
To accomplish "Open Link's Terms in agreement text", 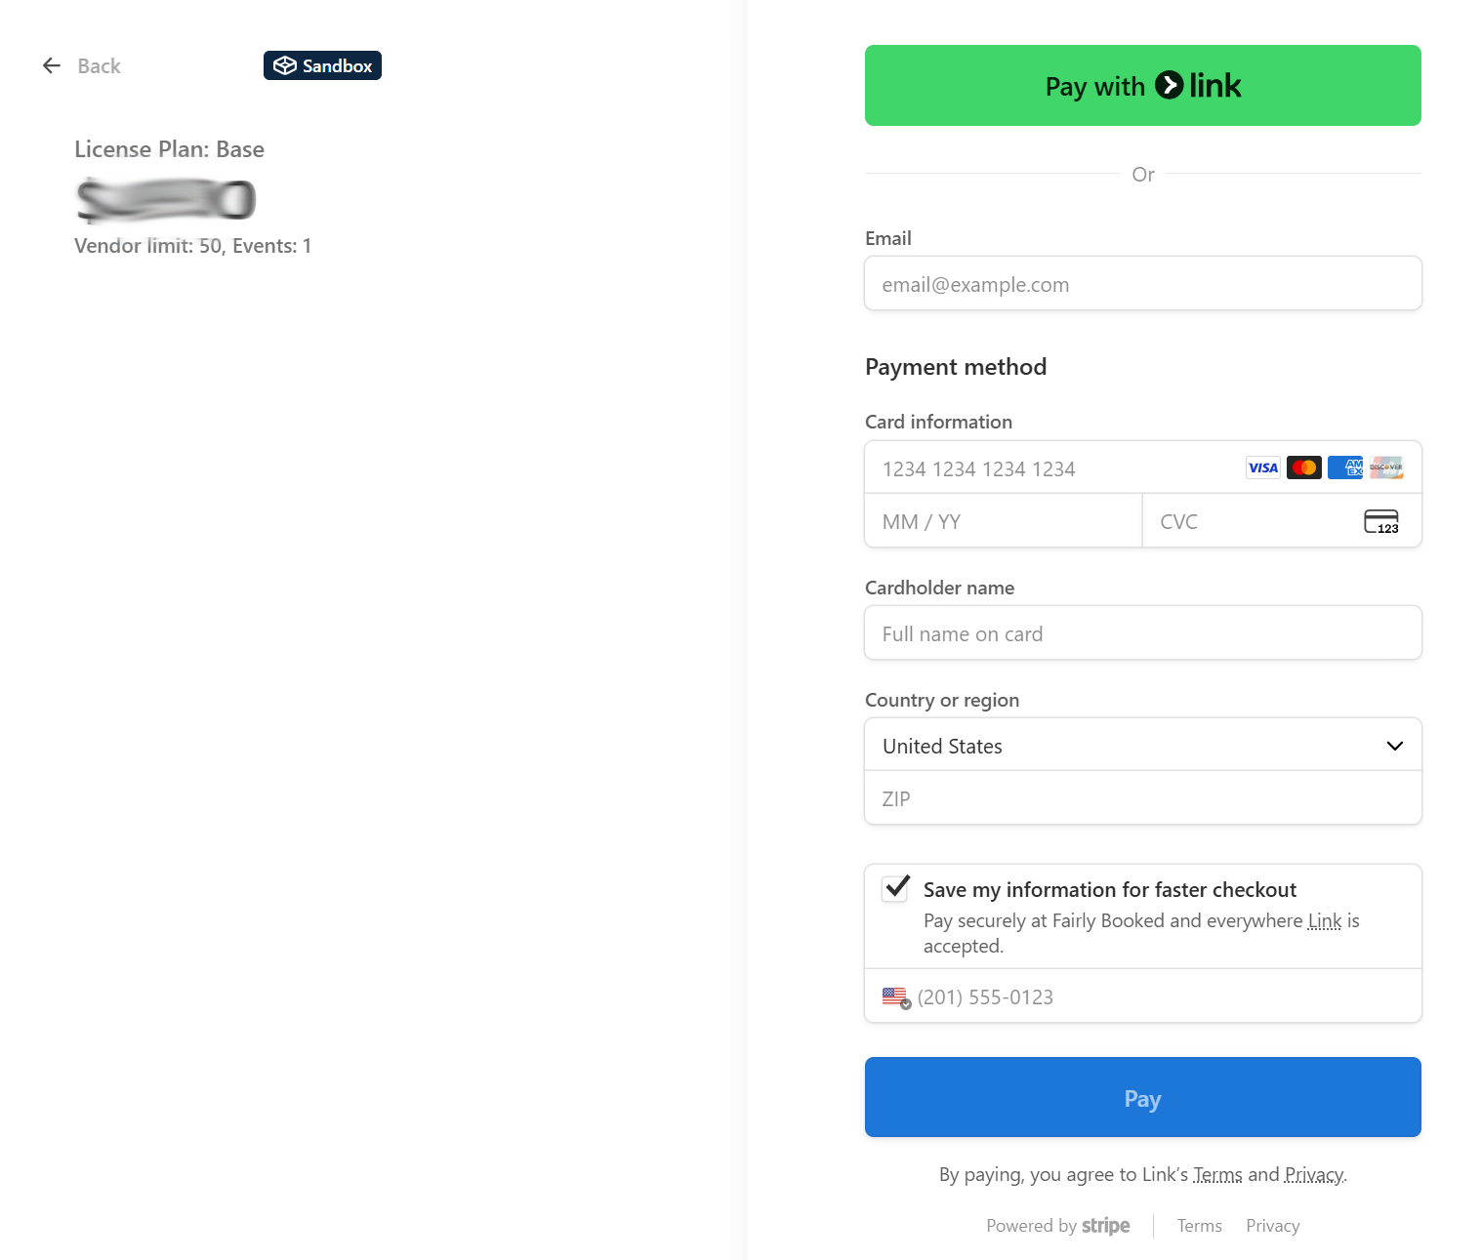I will click(x=1217, y=1175).
